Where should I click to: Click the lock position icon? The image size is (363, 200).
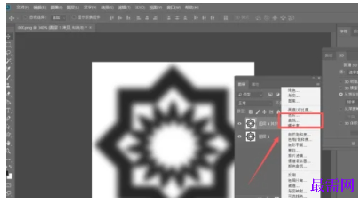click(x=264, y=112)
